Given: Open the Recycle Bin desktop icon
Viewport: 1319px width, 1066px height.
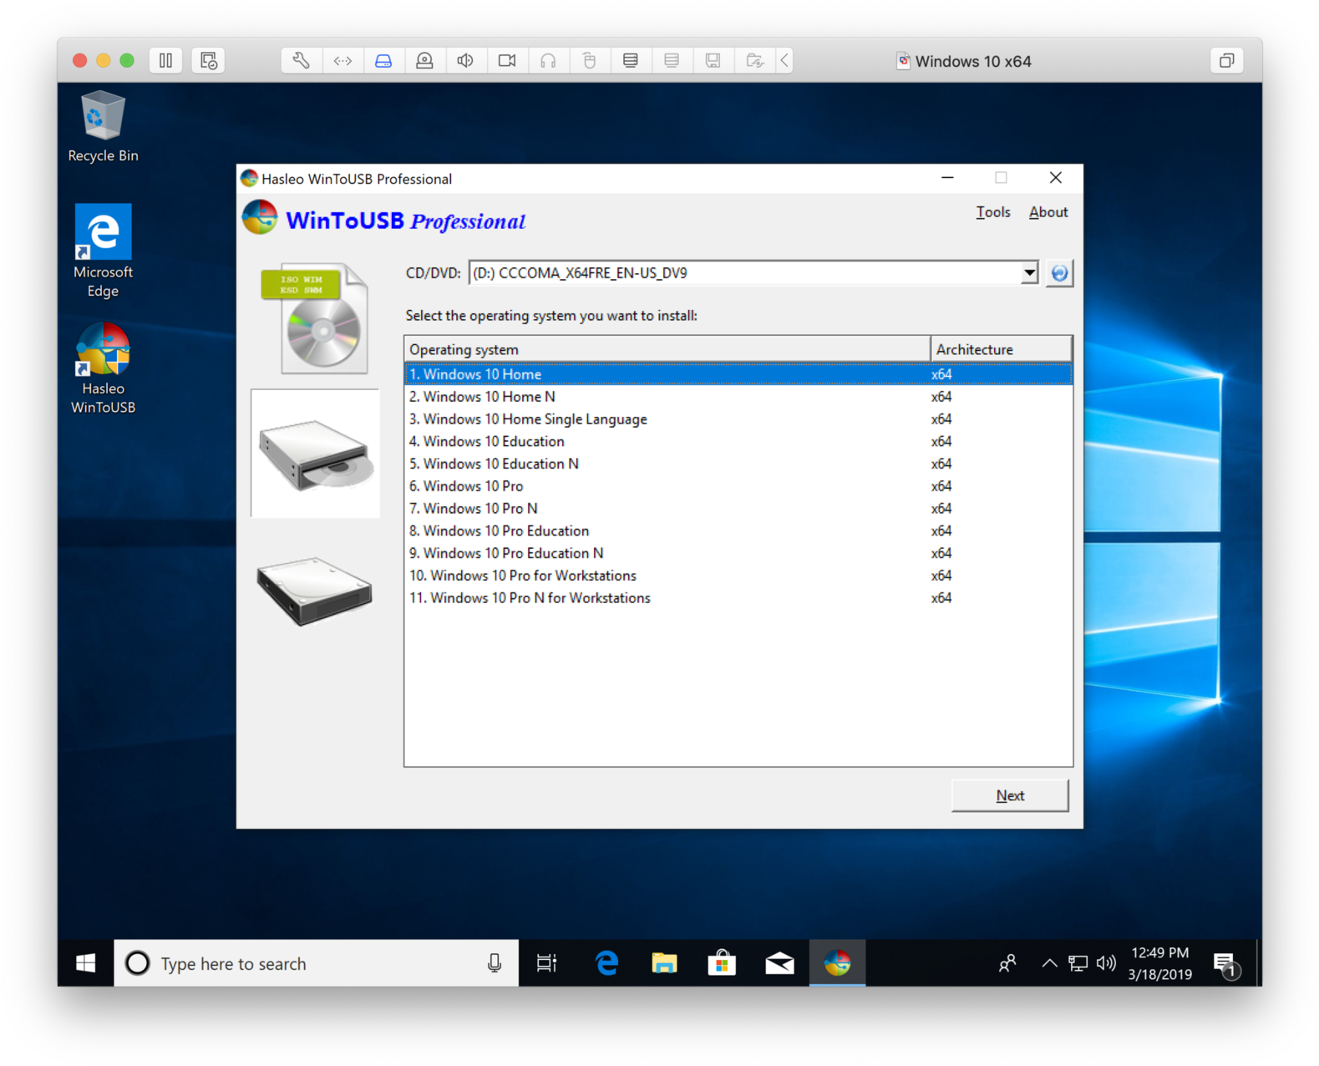Looking at the screenshot, I should click(103, 127).
